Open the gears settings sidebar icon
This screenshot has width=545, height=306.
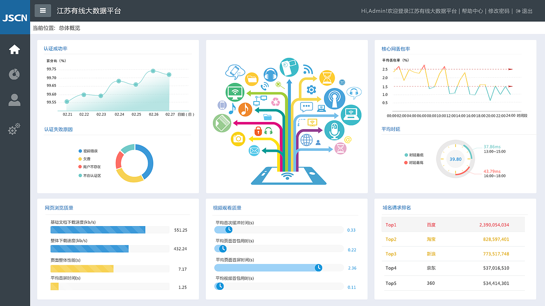click(x=14, y=129)
